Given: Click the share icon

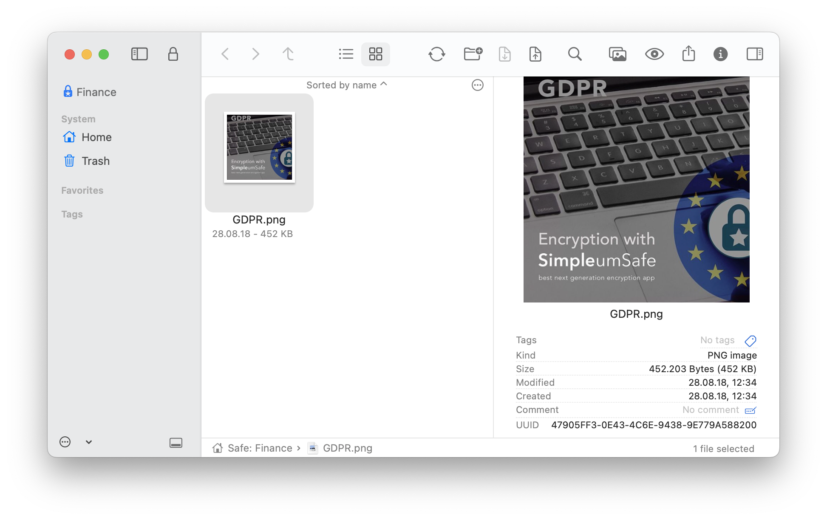Looking at the screenshot, I should click(688, 54).
